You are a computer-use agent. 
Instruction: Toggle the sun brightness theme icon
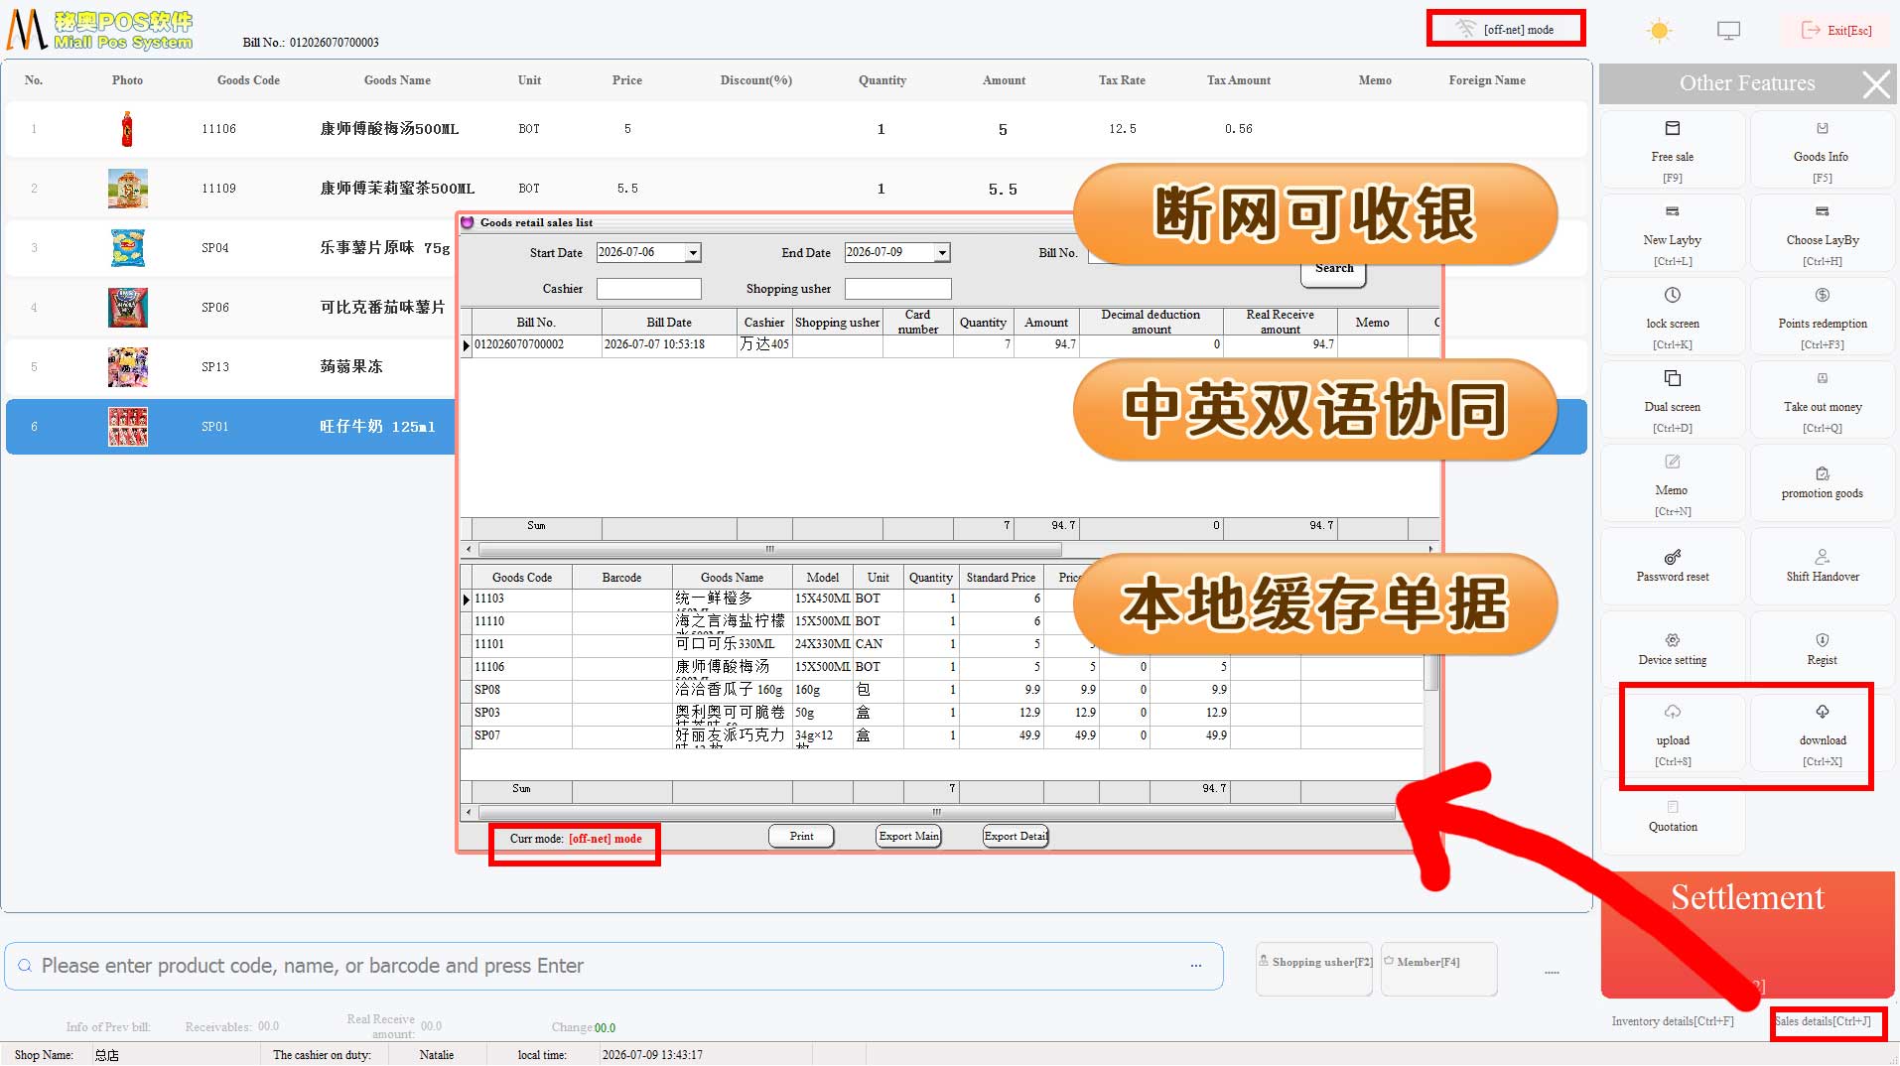[1659, 31]
